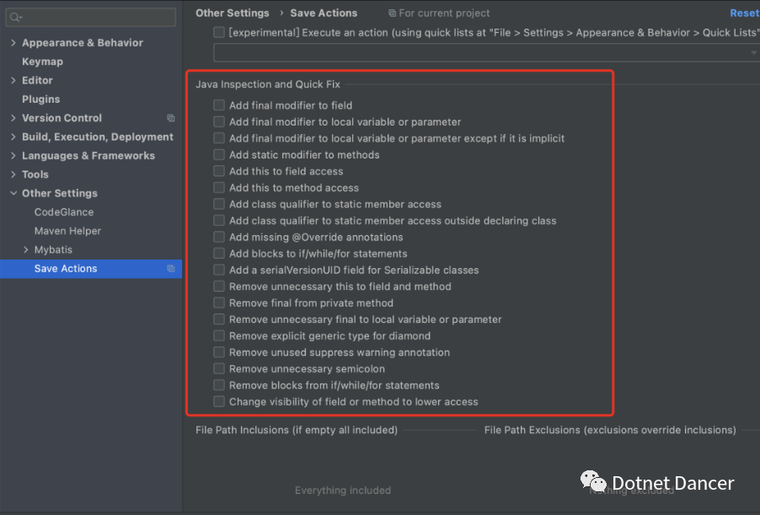
Task: Collapse the Other Settings section
Action: 13,194
